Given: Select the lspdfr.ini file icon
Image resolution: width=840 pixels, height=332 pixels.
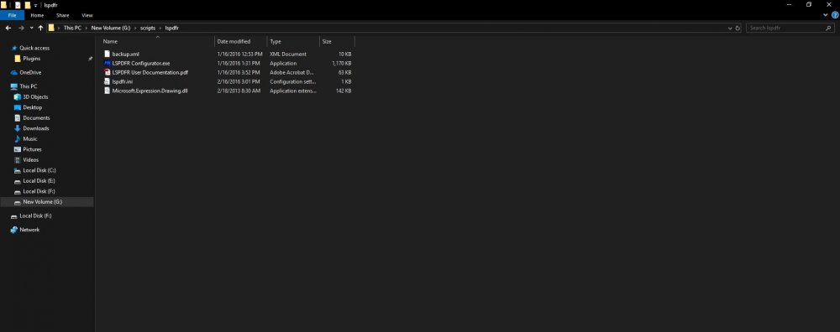Looking at the screenshot, I should point(108,81).
